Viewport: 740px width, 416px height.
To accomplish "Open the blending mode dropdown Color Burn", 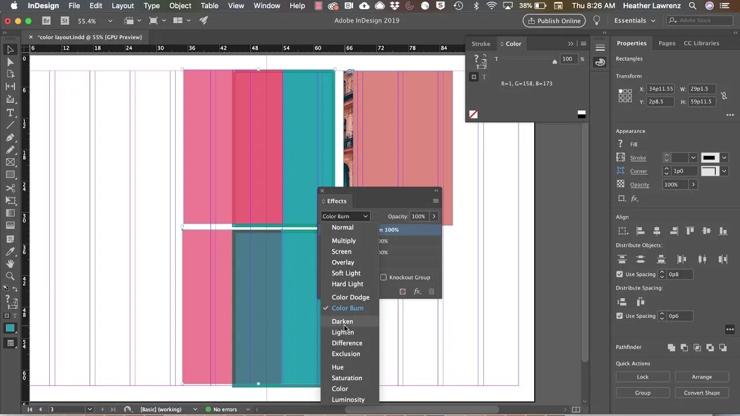I will click(x=345, y=216).
